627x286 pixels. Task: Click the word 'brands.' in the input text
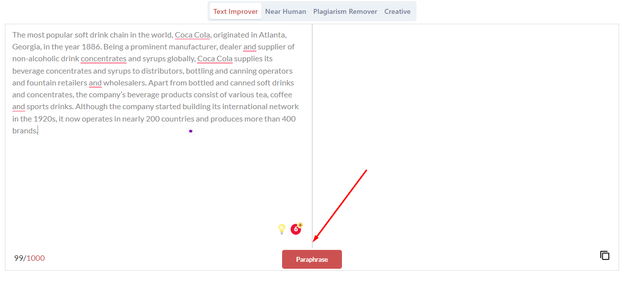click(x=25, y=131)
